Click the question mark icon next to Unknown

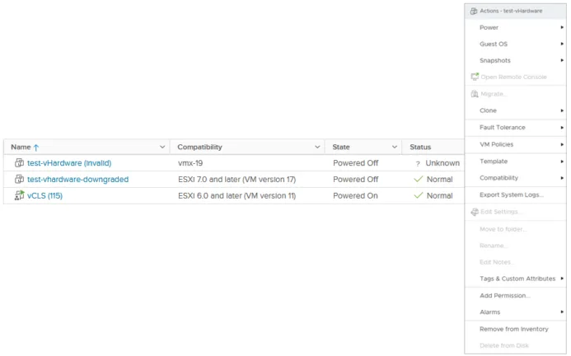tap(418, 164)
